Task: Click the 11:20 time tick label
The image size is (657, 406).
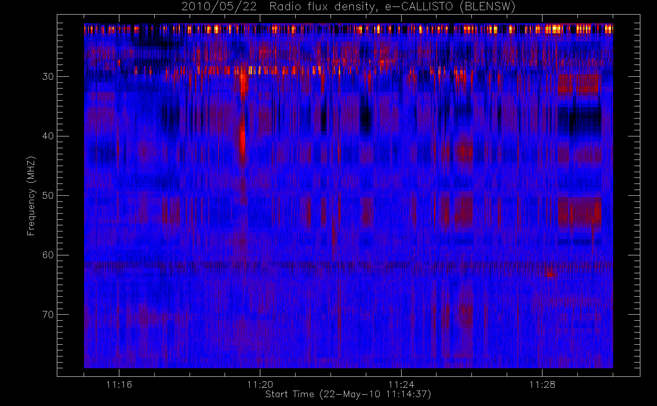Action: coord(260,384)
